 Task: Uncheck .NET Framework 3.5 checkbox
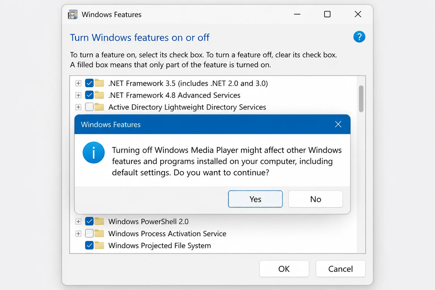click(89, 83)
